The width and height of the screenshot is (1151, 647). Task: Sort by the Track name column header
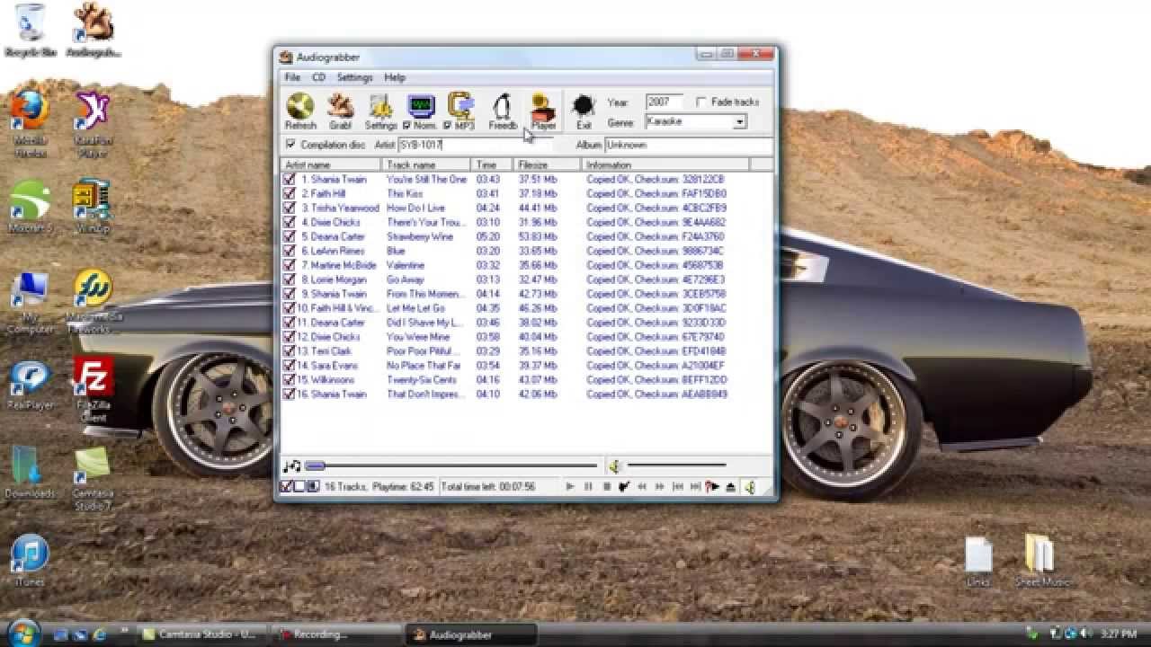427,165
